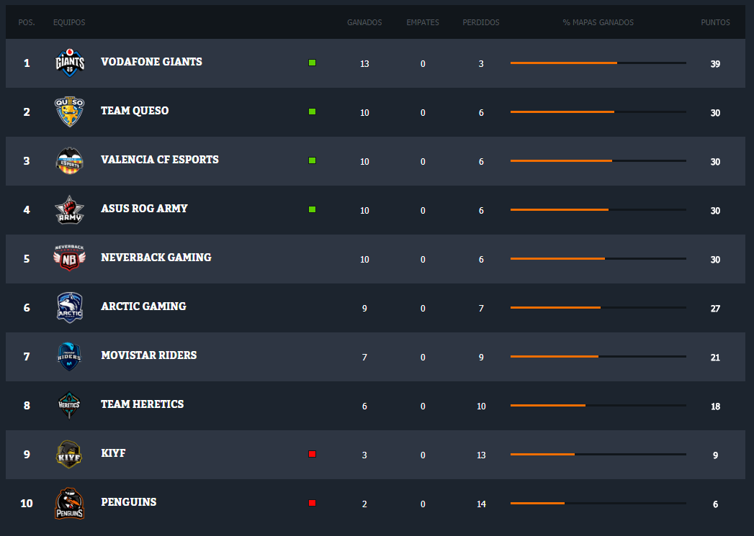This screenshot has width=754, height=536.
Task: Click the % MAPAS GANADOS column header
Action: [x=598, y=22]
